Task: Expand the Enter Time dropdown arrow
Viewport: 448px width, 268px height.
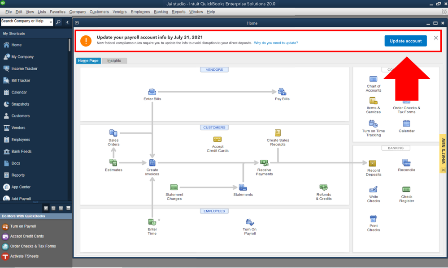Action: [159, 220]
